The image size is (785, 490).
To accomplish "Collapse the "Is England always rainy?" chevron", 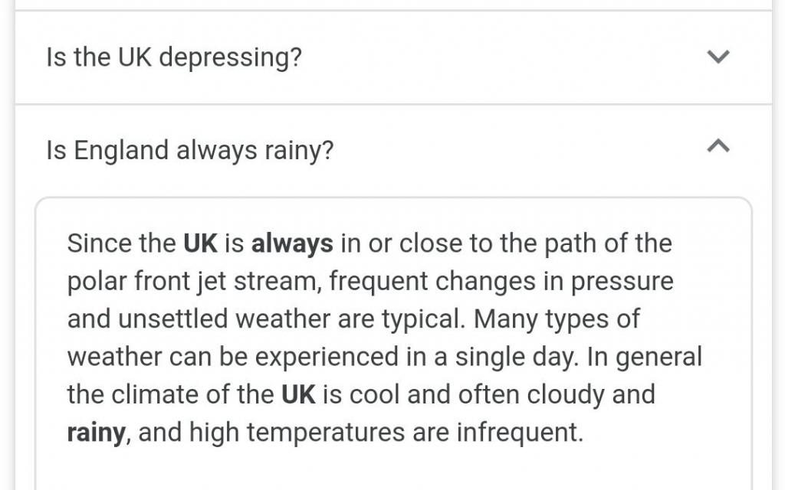I will (x=718, y=145).
